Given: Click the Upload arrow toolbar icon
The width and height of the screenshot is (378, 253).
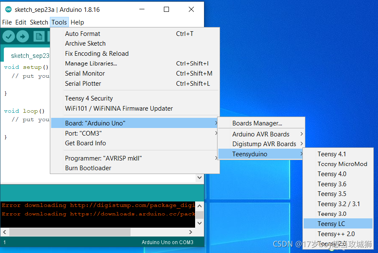Looking at the screenshot, I should click(23, 36).
